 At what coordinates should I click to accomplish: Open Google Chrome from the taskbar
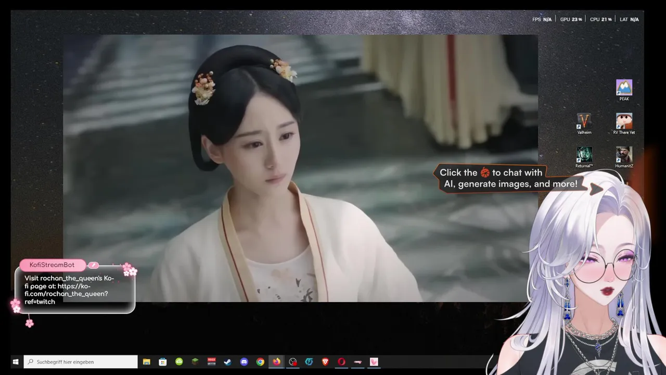[260, 361]
